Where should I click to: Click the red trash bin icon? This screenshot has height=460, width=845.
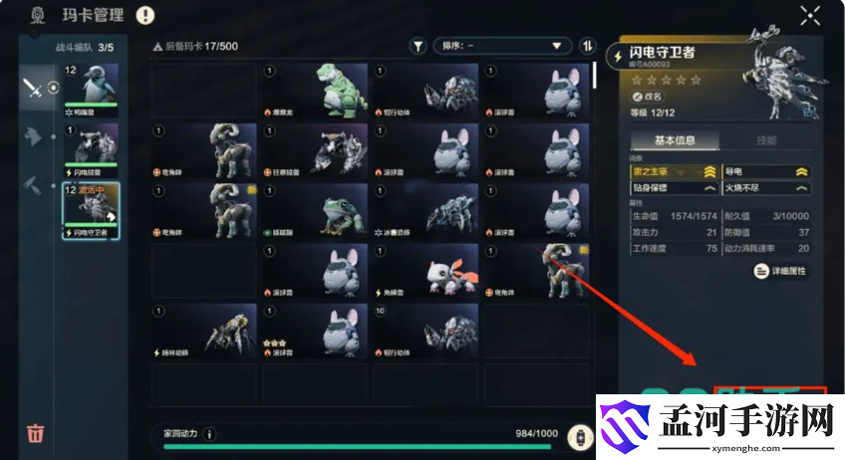pos(36,433)
